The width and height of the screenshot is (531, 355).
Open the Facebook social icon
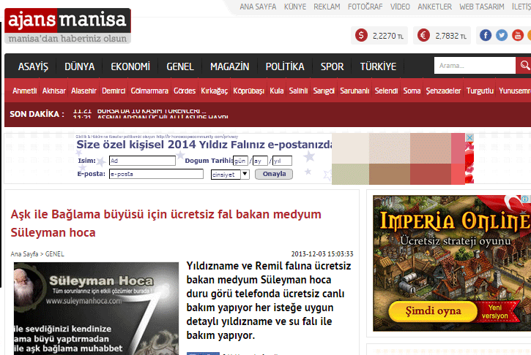(486, 35)
